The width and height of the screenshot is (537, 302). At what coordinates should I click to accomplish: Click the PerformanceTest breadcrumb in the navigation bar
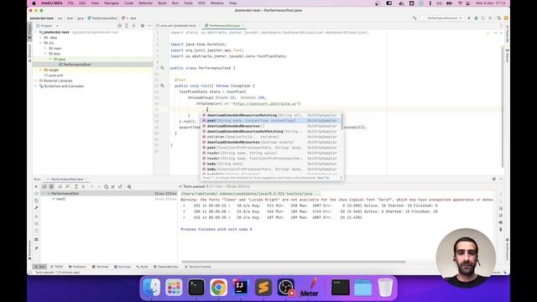pos(102,18)
